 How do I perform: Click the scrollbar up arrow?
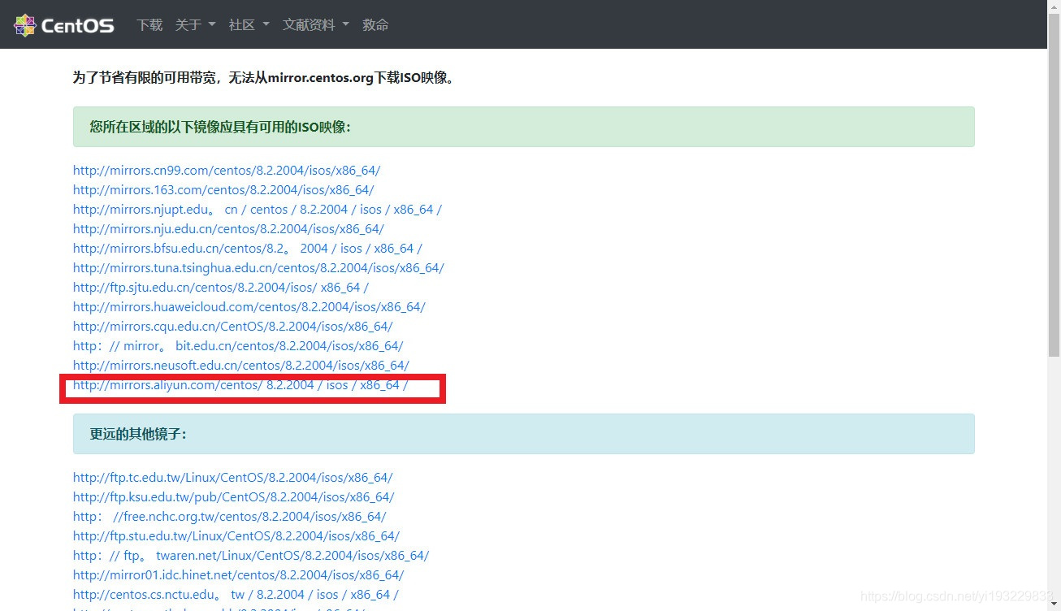1054,7
